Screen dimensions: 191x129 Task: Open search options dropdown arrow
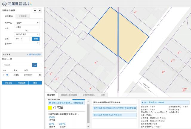pyautogui.click(x=39, y=65)
